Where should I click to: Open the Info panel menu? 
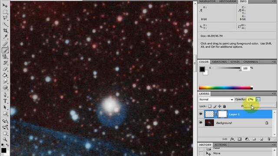(274, 1)
